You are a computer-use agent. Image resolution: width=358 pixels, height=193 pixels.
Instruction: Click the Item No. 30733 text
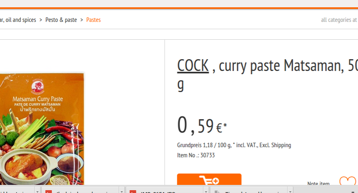click(196, 155)
